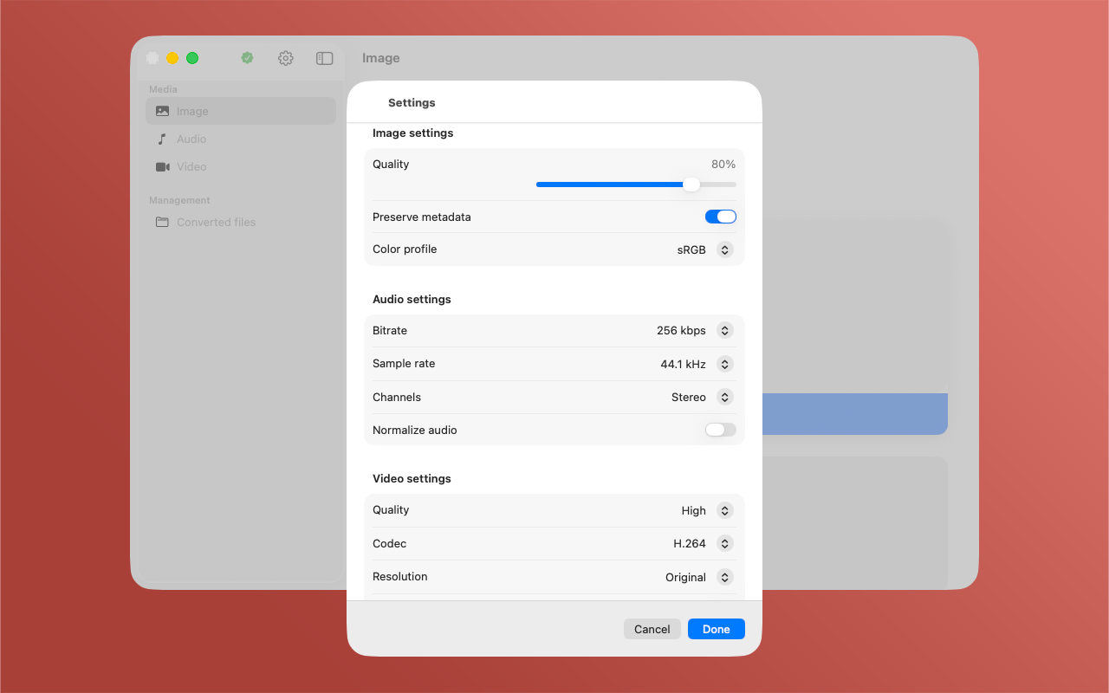Screen dimensions: 1109x693
Task: Click the Normalize audio label
Action: click(415, 430)
